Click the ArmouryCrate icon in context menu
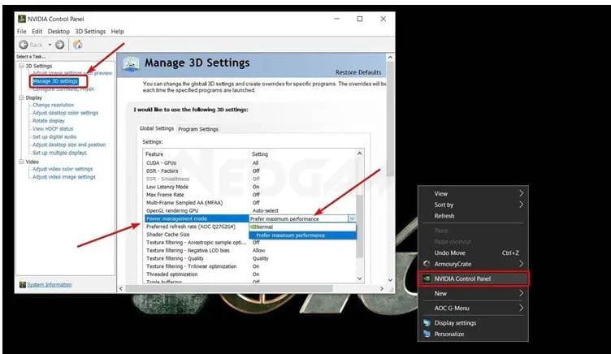 [x=427, y=263]
